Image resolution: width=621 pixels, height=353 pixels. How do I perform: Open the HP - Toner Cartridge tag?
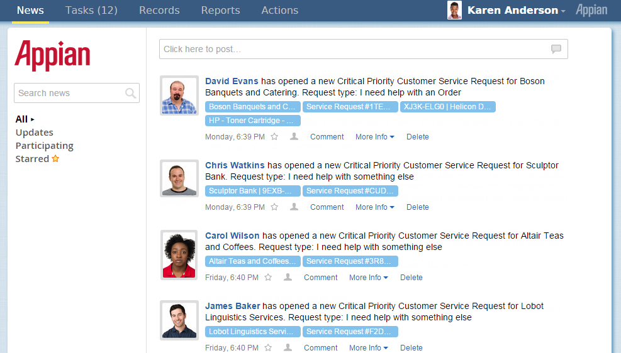tap(253, 121)
